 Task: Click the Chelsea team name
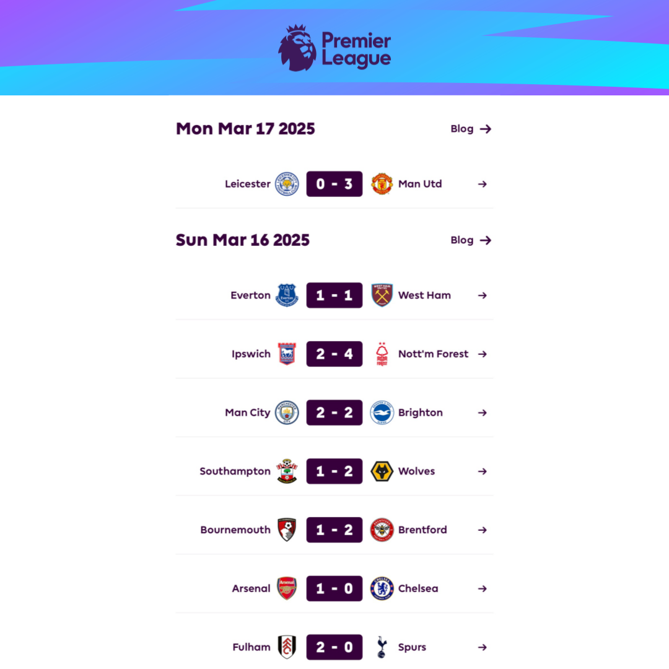click(x=418, y=588)
